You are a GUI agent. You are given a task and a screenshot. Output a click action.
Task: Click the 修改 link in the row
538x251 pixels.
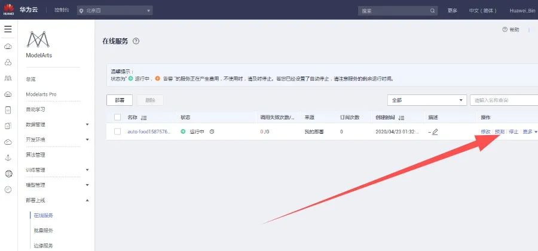point(485,131)
